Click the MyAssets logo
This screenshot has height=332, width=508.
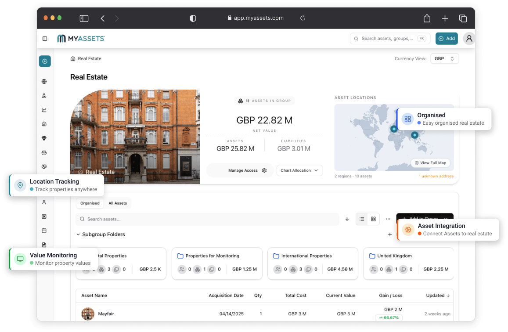point(81,39)
